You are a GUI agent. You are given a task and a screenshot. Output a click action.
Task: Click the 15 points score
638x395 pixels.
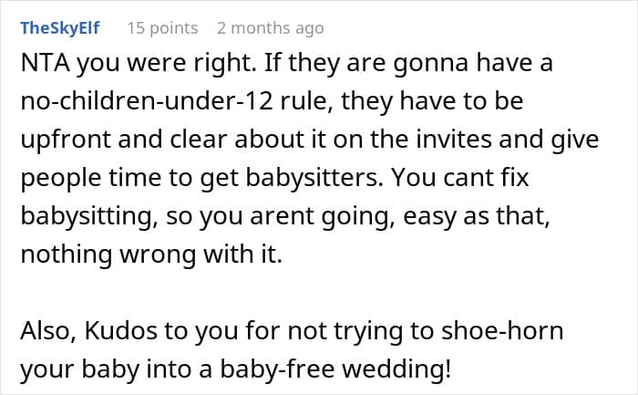162,28
